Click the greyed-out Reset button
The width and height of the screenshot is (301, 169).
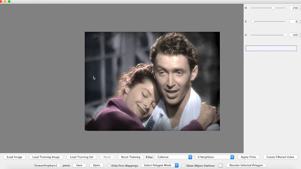[x=107, y=157]
